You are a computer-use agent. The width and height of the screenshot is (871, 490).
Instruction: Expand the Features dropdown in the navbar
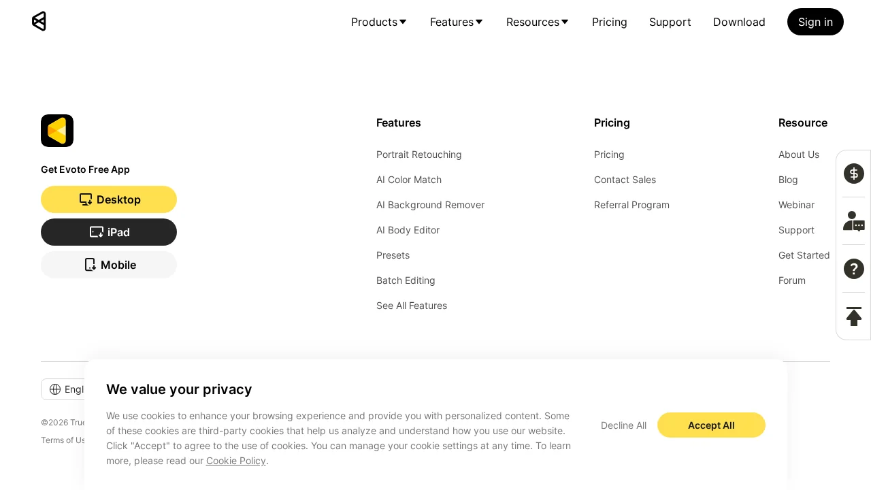point(457,22)
